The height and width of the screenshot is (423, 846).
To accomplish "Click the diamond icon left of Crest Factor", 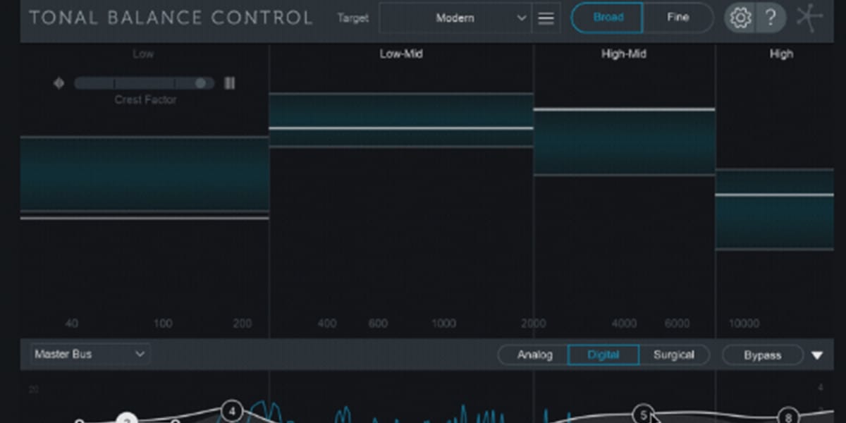I will tap(59, 83).
